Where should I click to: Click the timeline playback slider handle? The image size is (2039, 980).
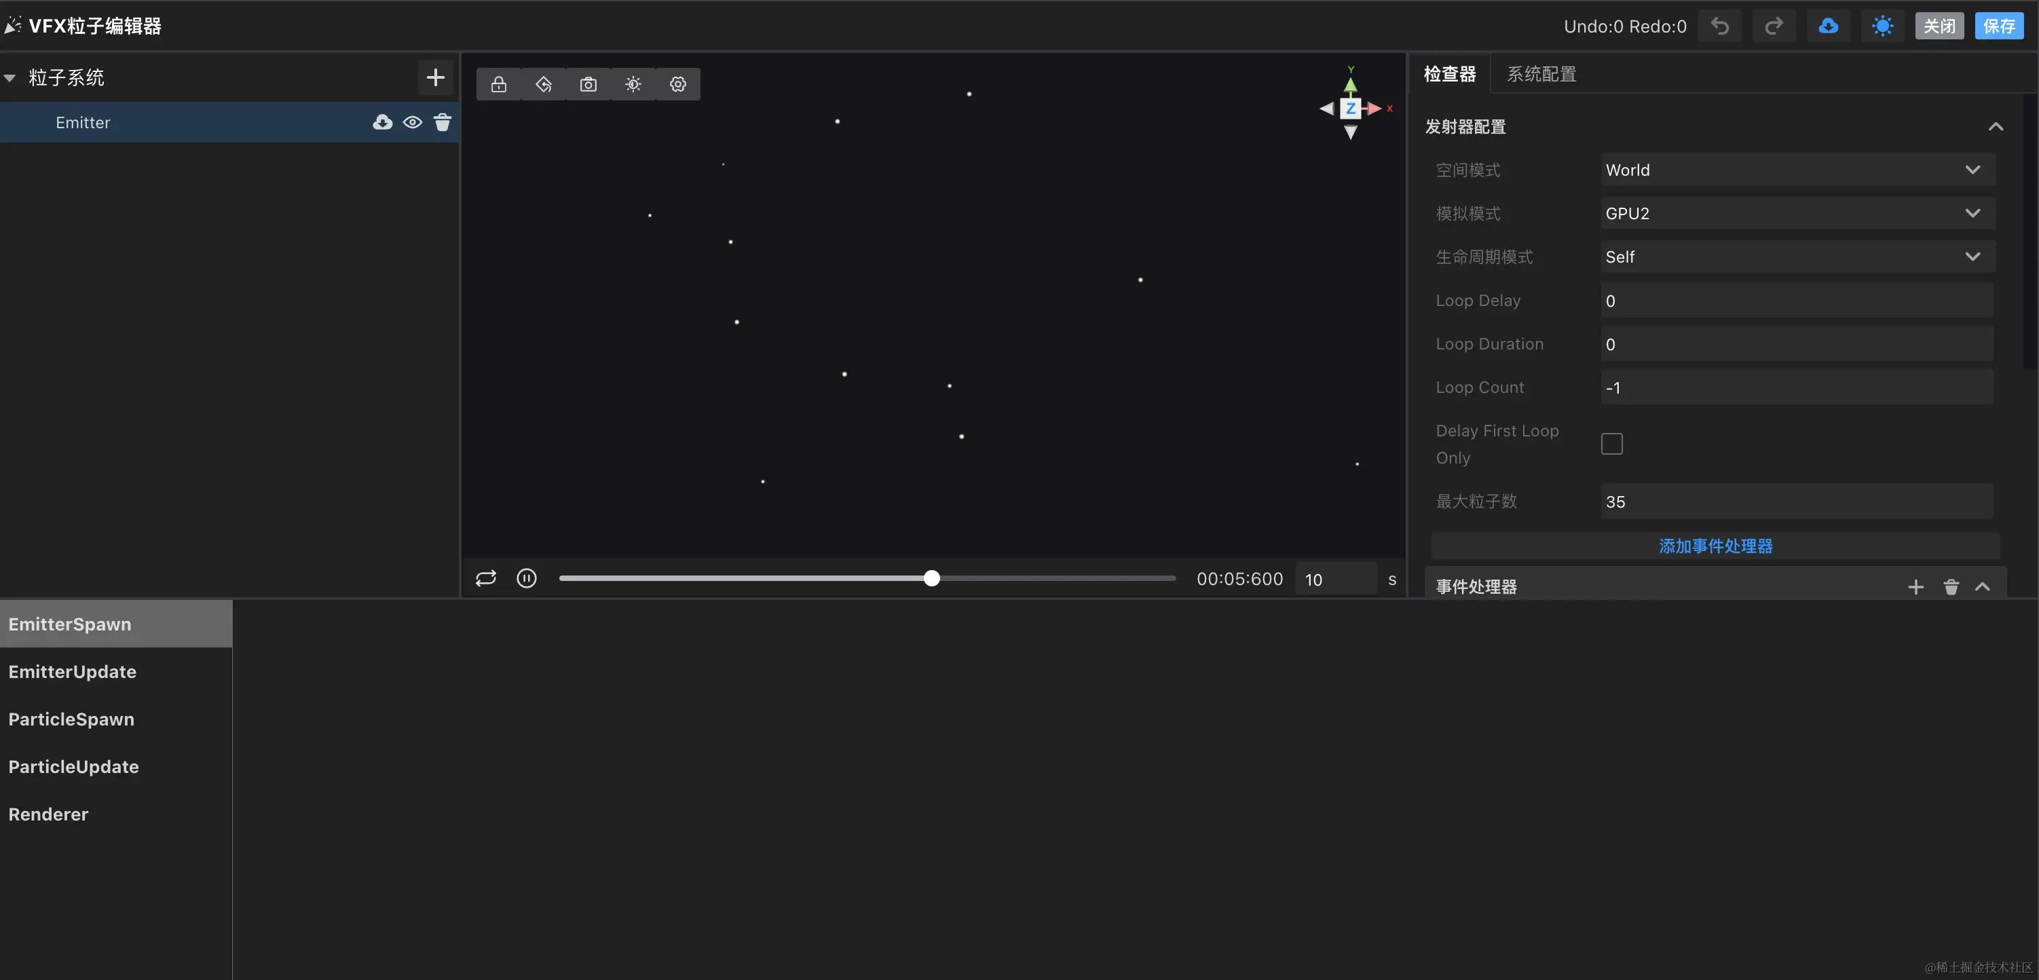coord(932,579)
